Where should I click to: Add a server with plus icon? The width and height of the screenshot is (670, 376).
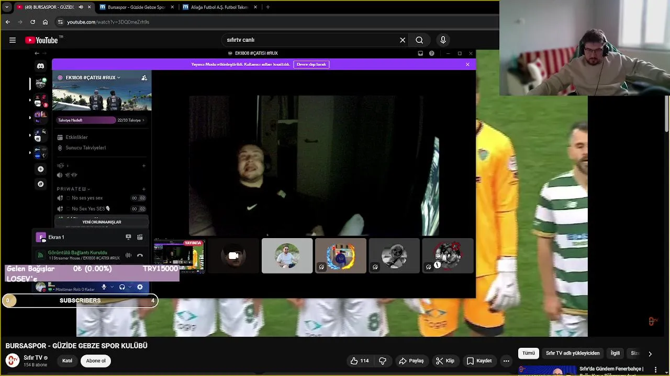[x=41, y=169]
